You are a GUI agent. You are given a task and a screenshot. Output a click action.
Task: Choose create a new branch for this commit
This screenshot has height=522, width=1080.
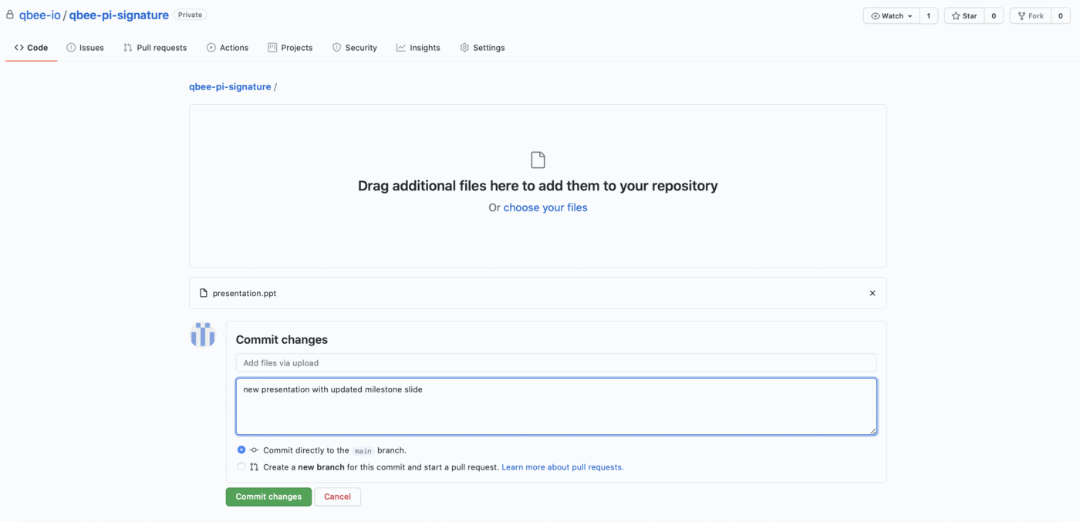tap(241, 466)
